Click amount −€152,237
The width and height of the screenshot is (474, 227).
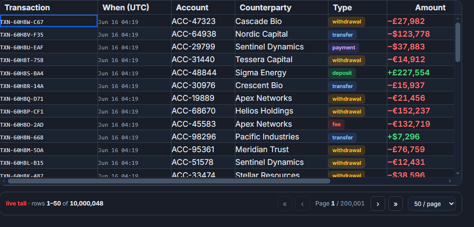409,111
